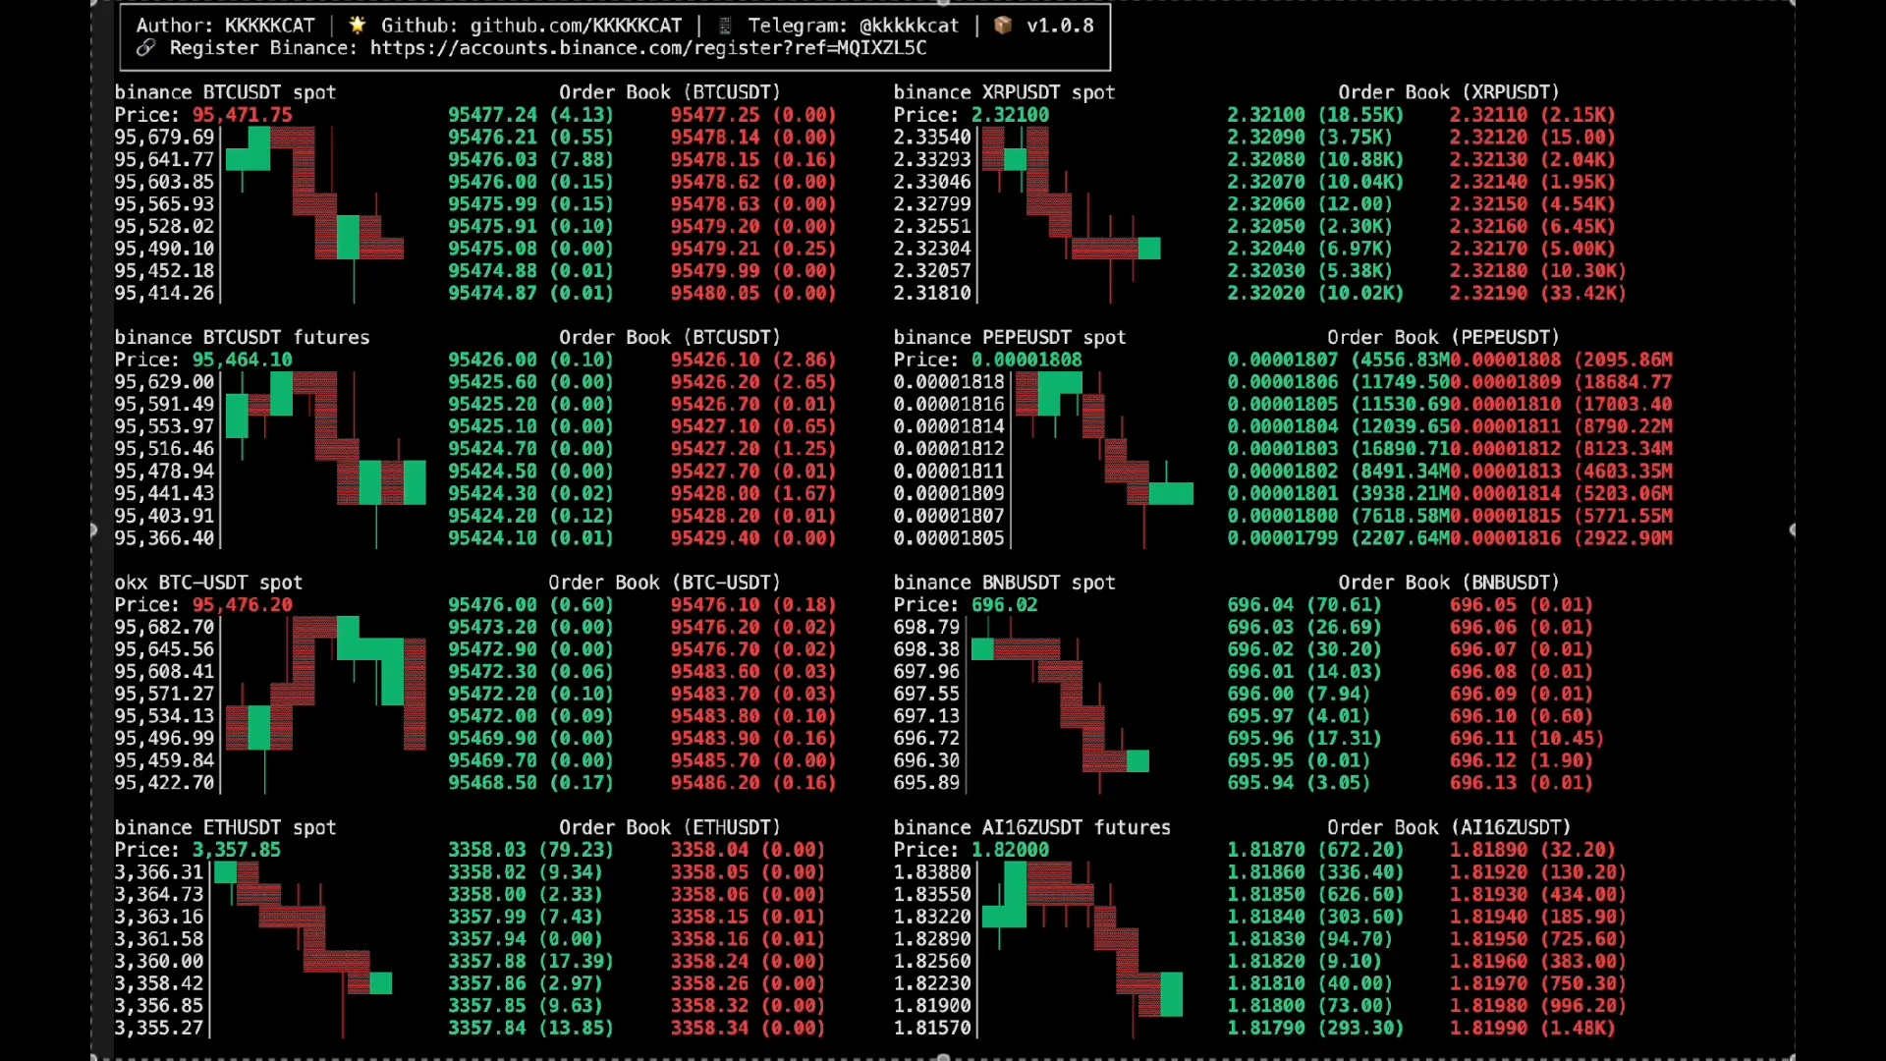Click the binance PEPEUSDT spot panel title
Screen dimensions: 1886x1061
coord(1009,336)
